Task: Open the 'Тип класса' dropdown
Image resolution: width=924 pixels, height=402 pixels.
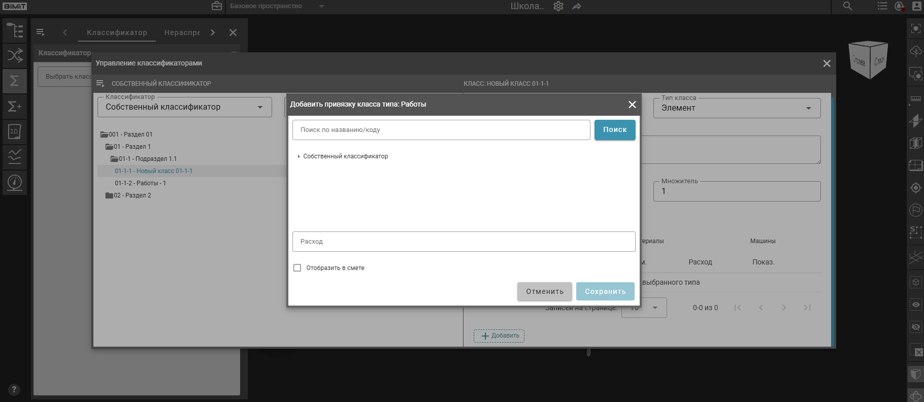Action: pos(736,108)
